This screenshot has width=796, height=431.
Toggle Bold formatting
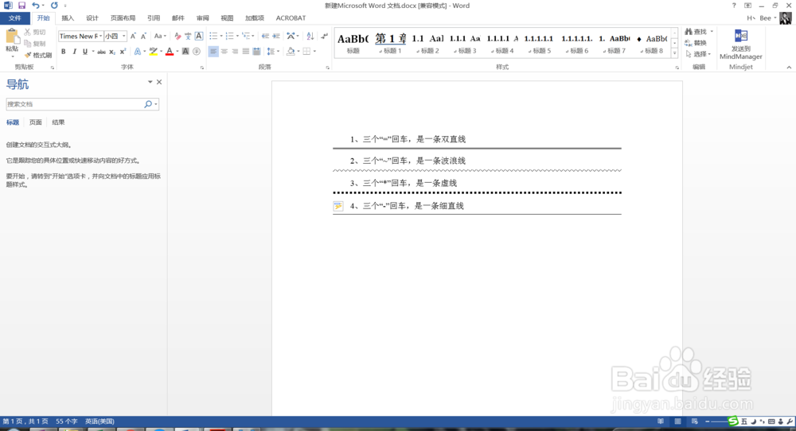click(x=64, y=51)
